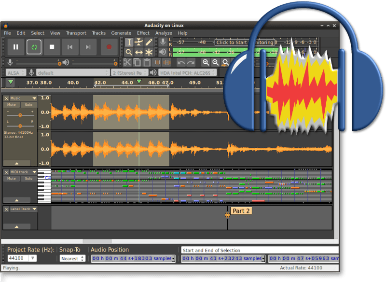Solo the MIDI track

[28, 179]
